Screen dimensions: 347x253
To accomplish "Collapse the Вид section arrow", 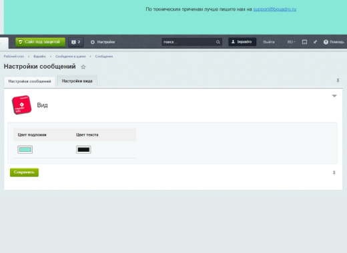I will coord(334,96).
